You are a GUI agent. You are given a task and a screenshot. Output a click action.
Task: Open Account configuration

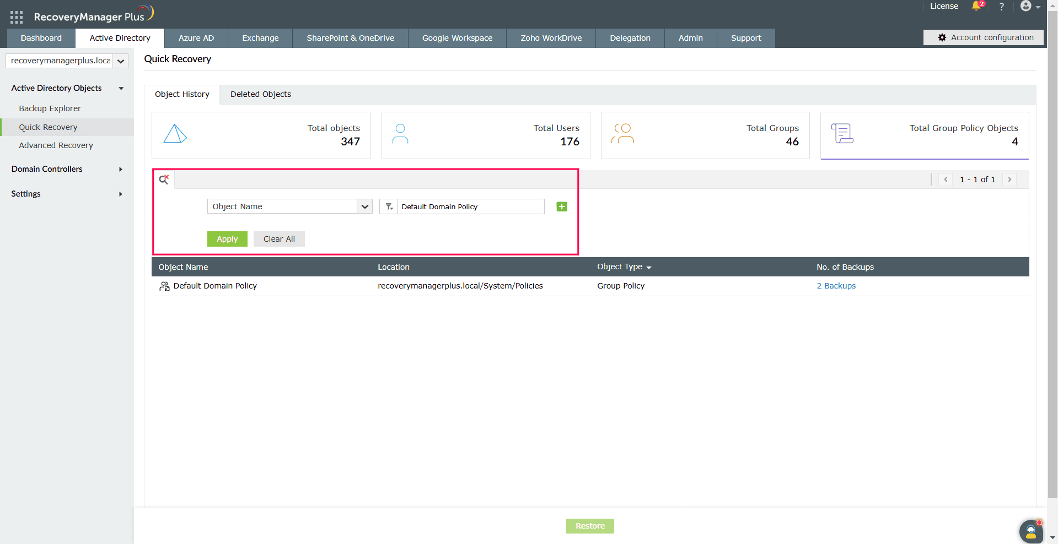coord(984,37)
